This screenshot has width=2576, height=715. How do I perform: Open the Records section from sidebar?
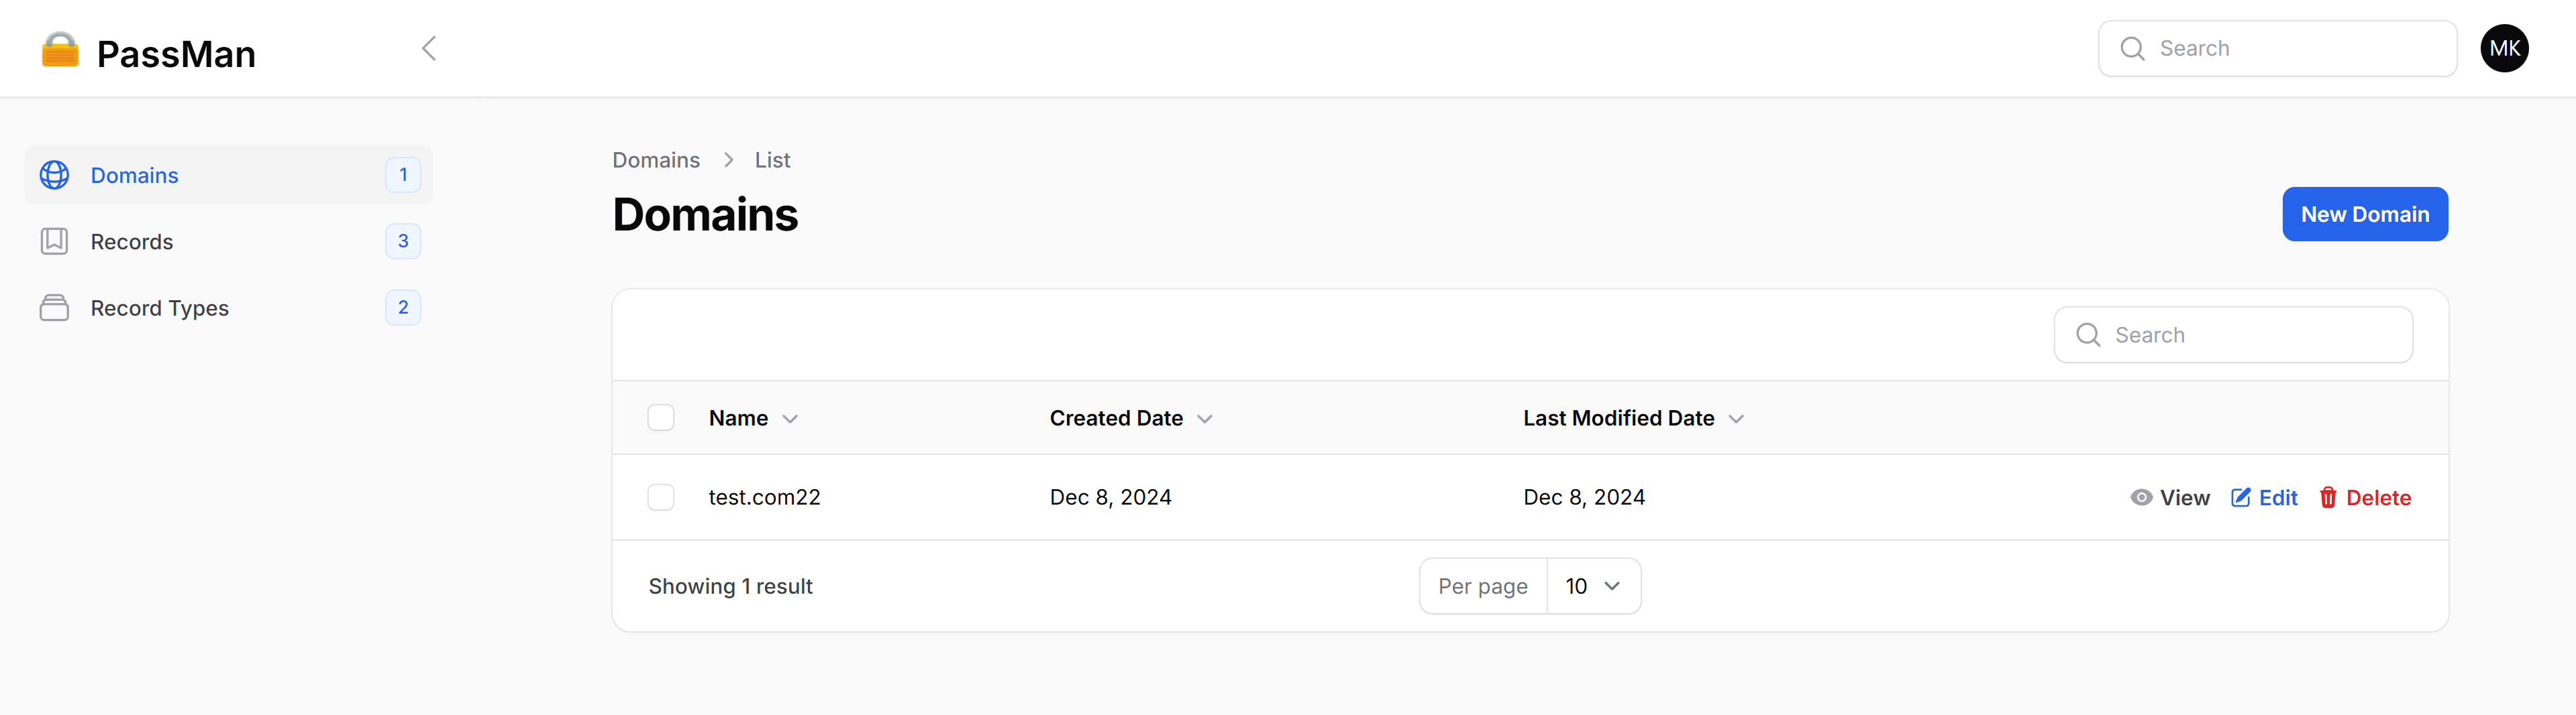coord(131,241)
